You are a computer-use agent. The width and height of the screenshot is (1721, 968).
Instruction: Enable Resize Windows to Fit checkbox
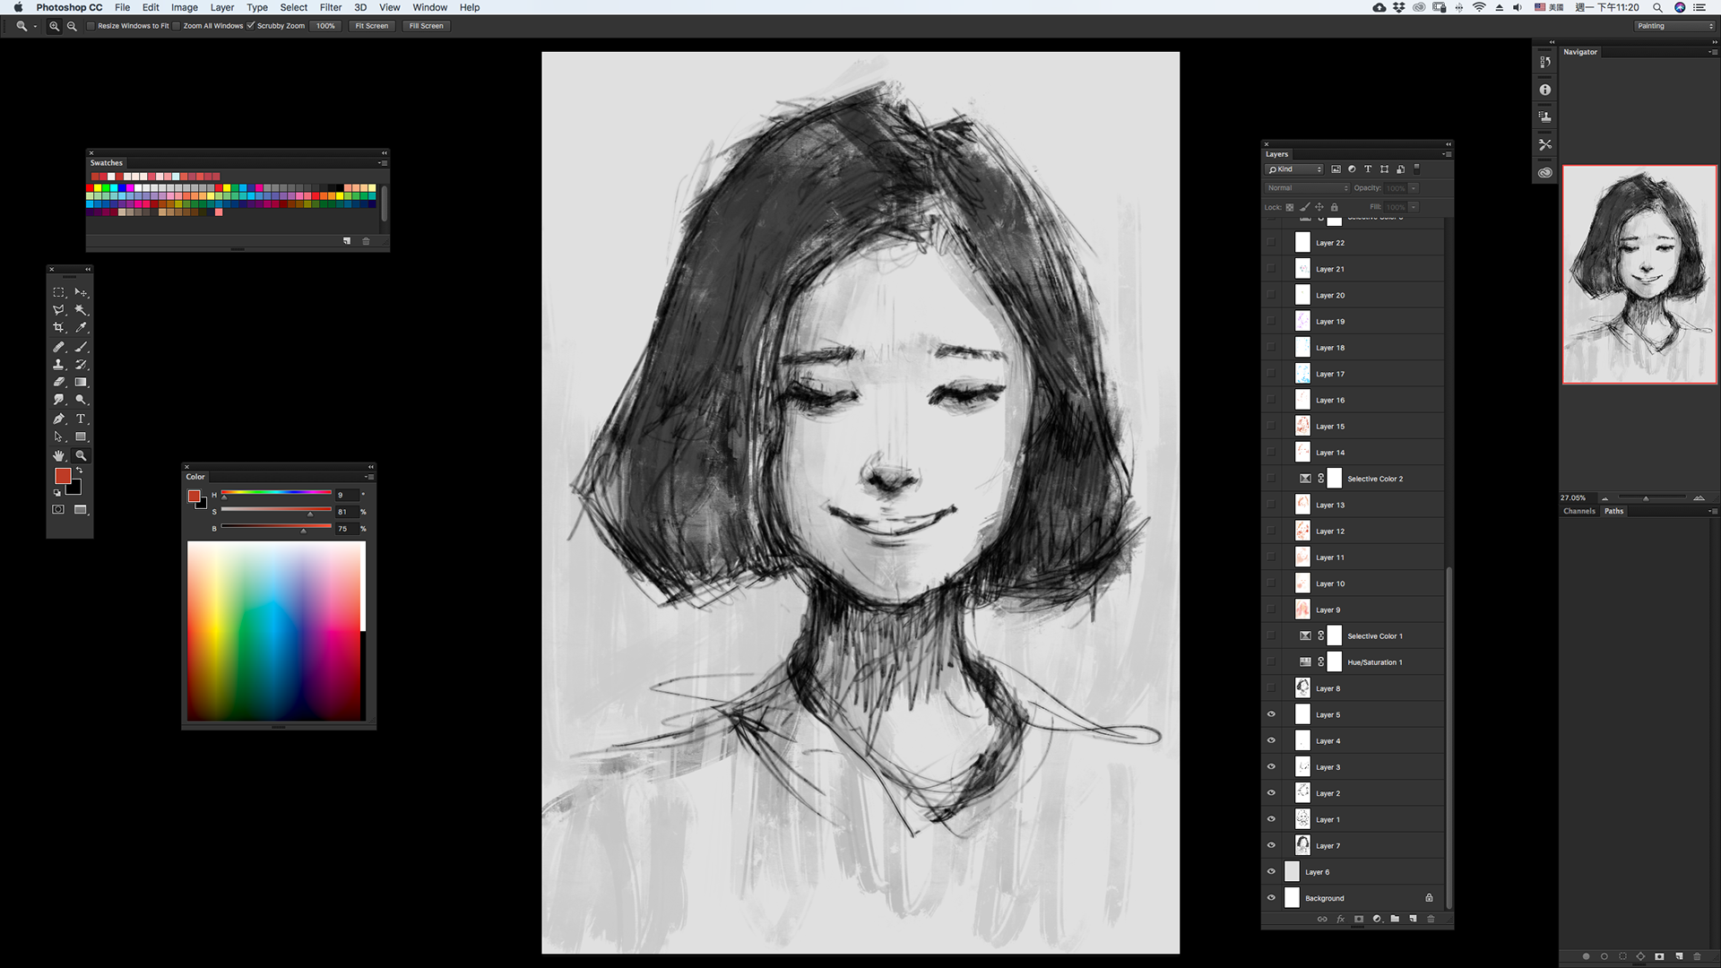click(x=91, y=26)
